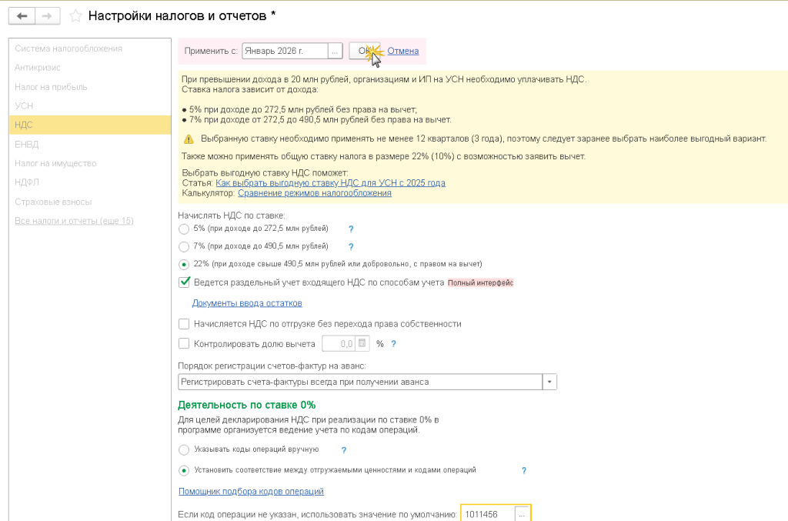Choose 'Указывать коды операций вручную' radio option

point(183,449)
